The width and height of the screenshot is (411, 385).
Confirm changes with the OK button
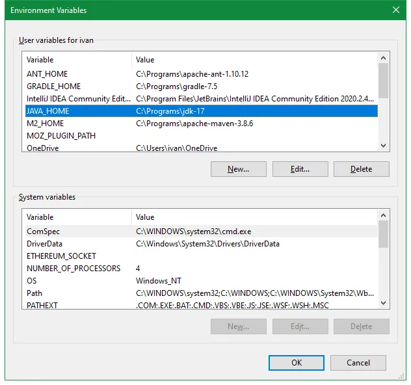[x=297, y=363]
